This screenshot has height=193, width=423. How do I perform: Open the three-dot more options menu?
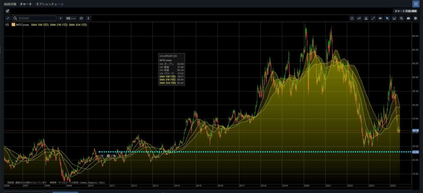pos(88,19)
